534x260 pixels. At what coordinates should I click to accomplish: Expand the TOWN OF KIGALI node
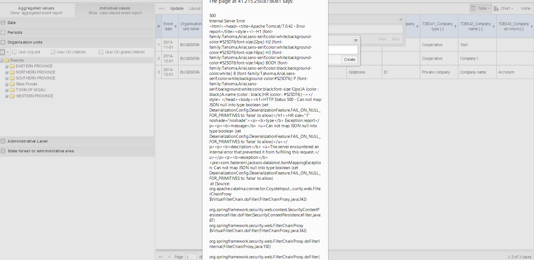(x=6, y=90)
